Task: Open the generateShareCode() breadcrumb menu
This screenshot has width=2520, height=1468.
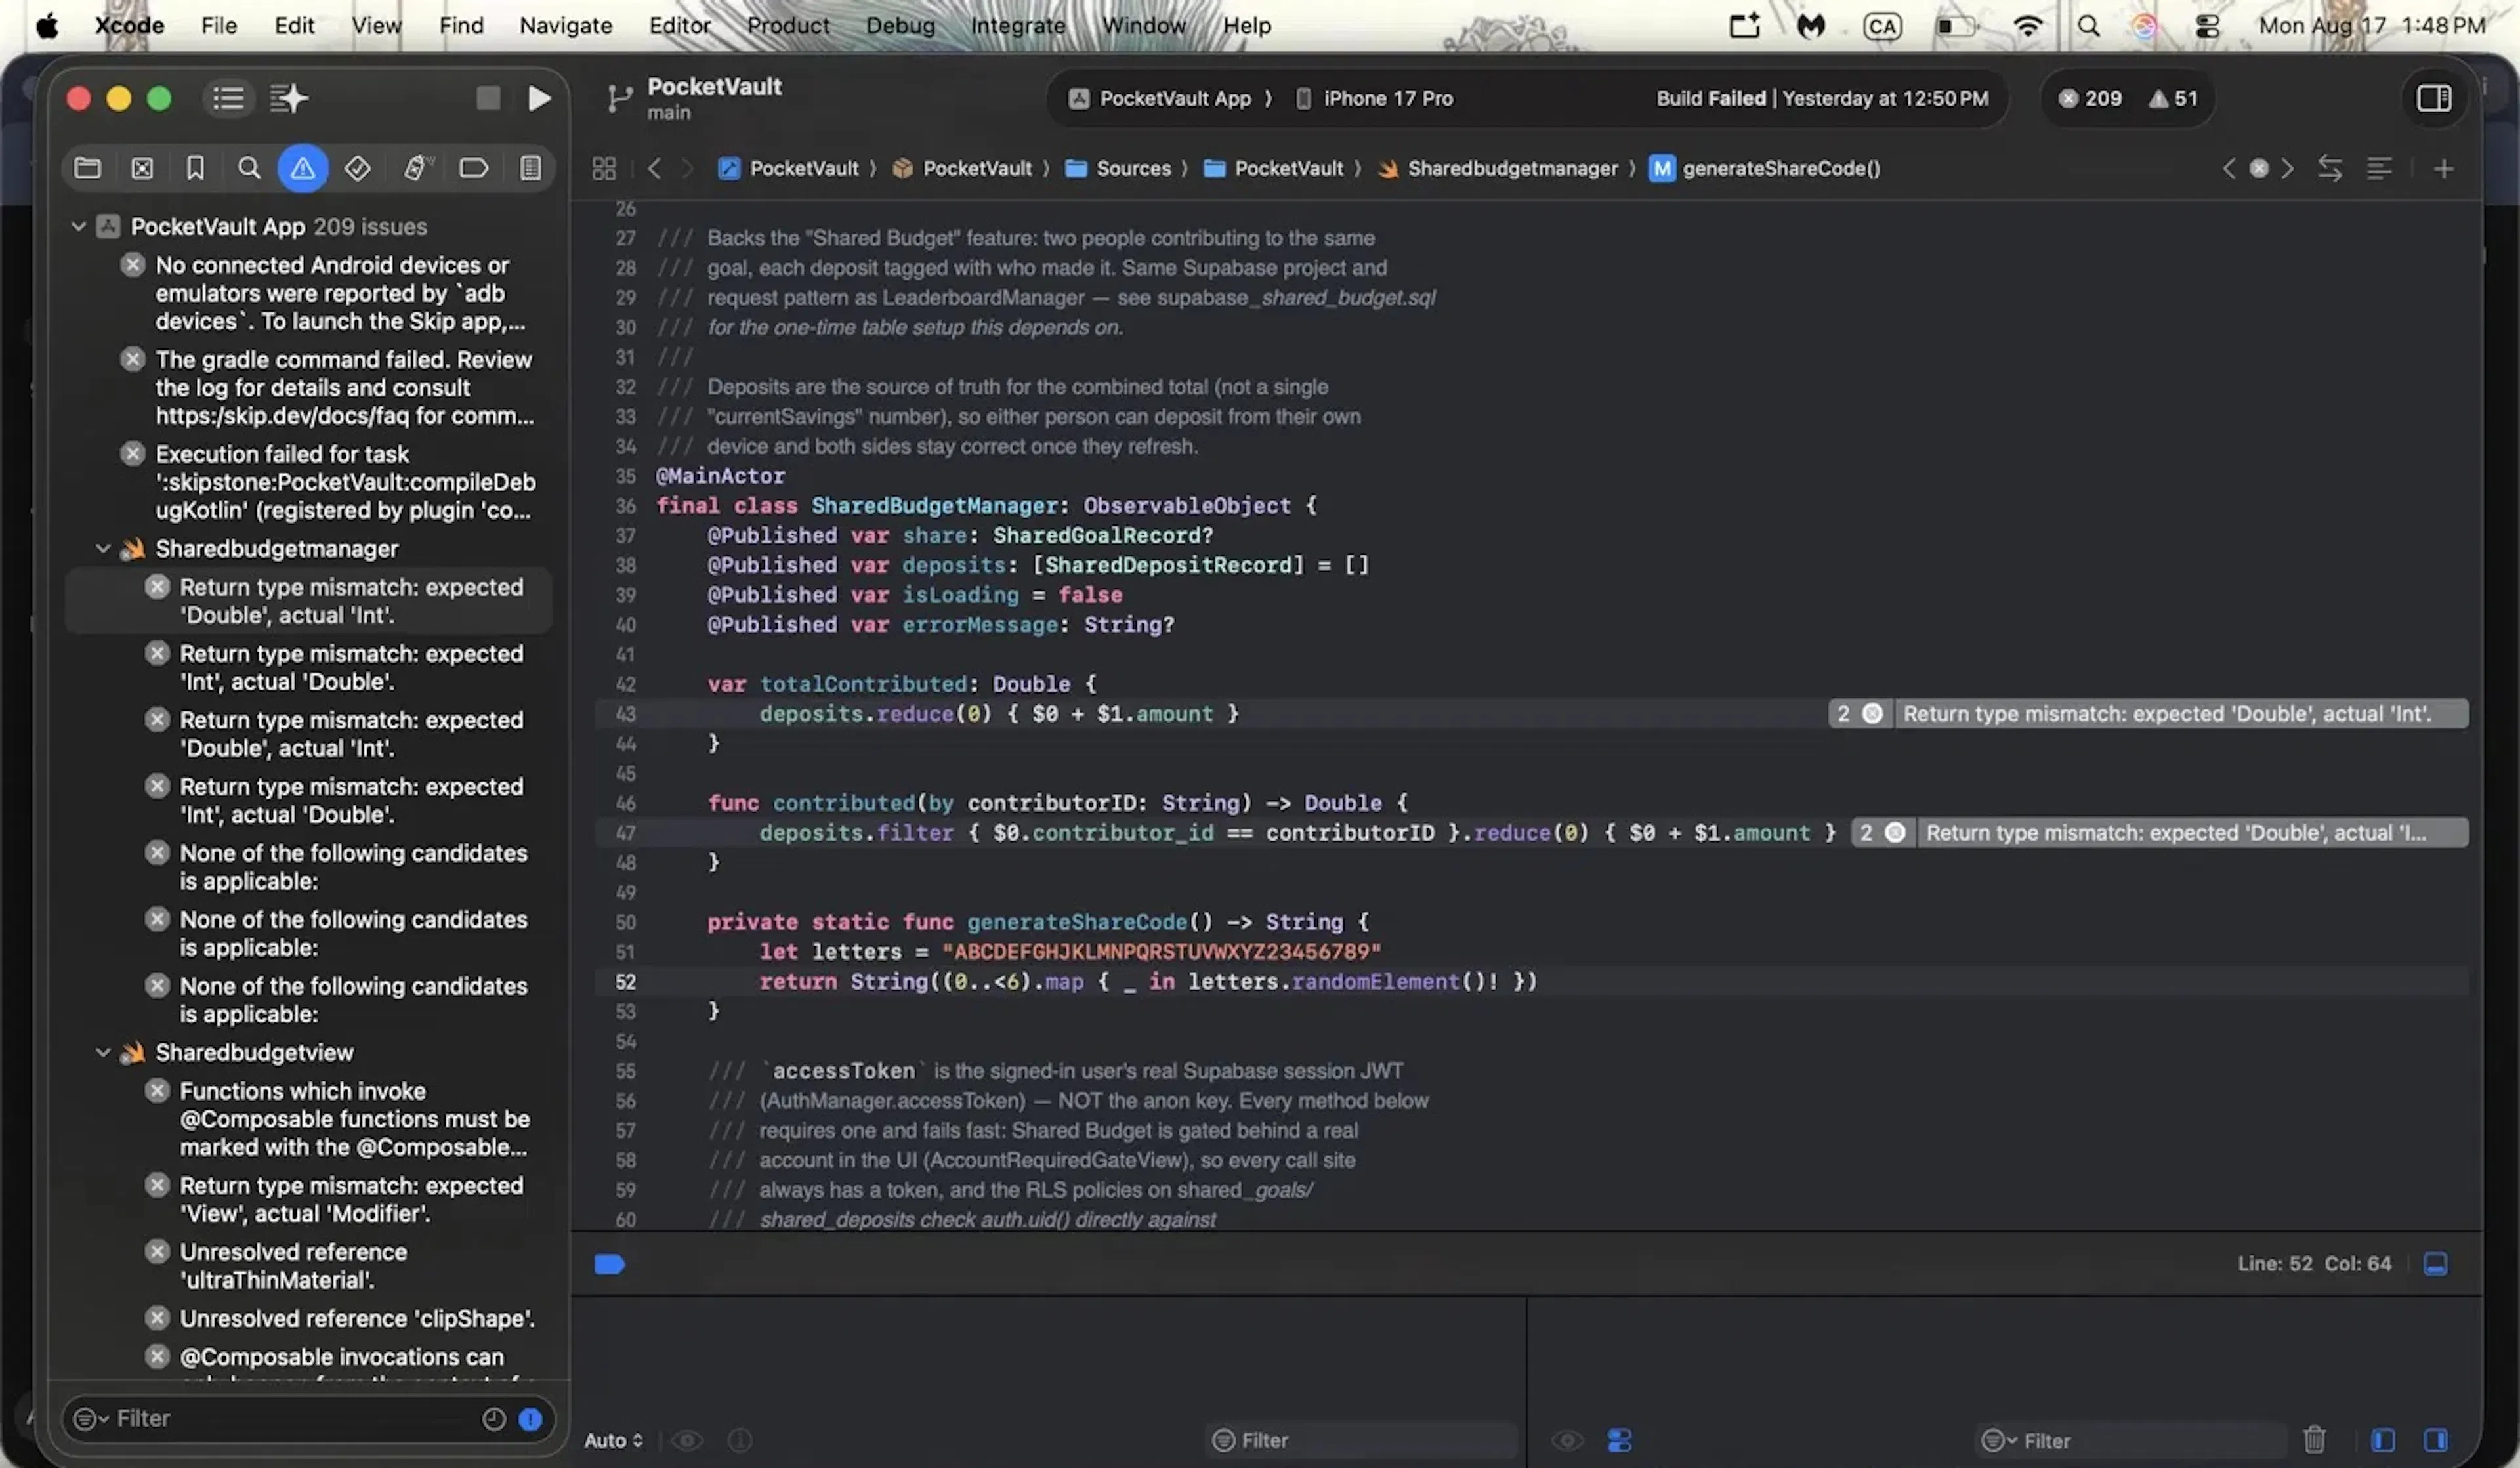Action: tap(1766, 168)
